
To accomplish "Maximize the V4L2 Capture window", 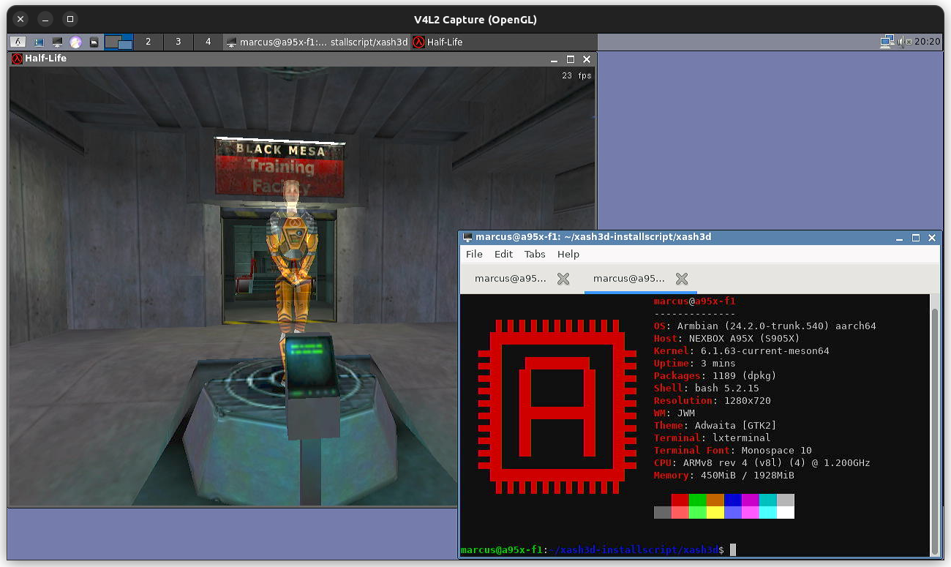I will tap(69, 19).
